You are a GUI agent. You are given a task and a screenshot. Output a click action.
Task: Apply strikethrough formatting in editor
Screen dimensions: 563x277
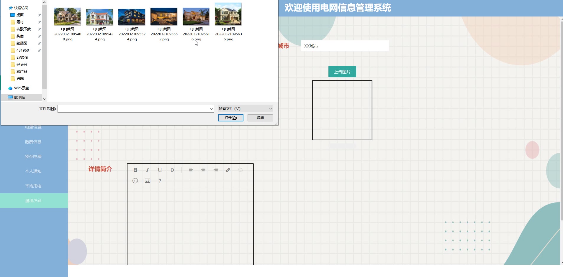[x=172, y=170]
